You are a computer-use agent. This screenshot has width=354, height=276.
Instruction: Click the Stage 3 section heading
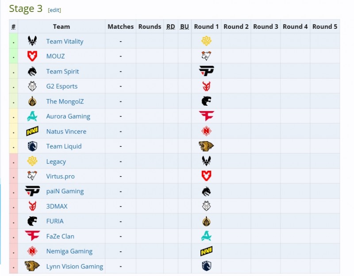[x=26, y=9]
